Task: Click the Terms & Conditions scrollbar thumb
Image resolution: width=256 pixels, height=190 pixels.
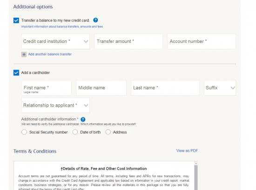Action: (x=196, y=177)
